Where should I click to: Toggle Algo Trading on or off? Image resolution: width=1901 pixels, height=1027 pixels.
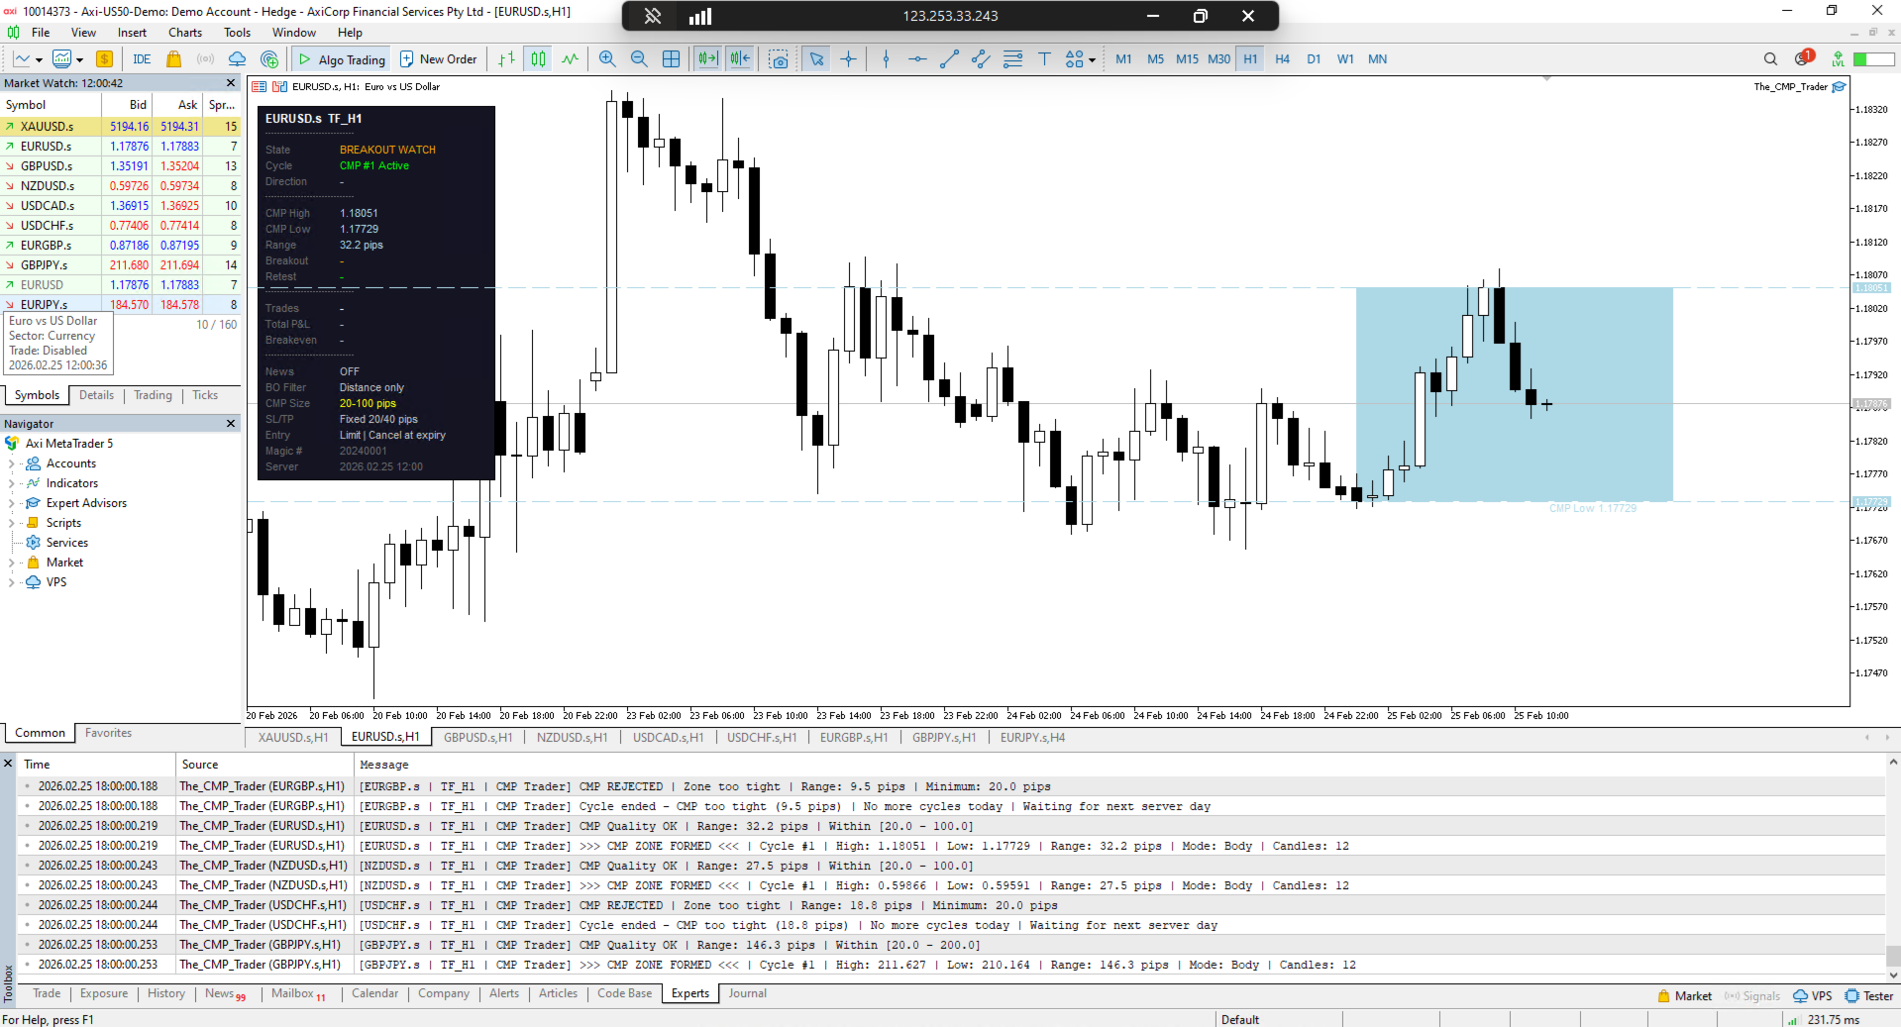pyautogui.click(x=341, y=59)
